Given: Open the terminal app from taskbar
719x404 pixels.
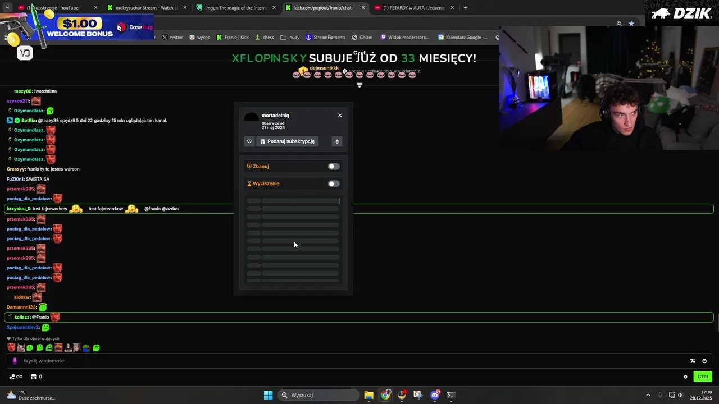Looking at the screenshot, I should [450, 395].
